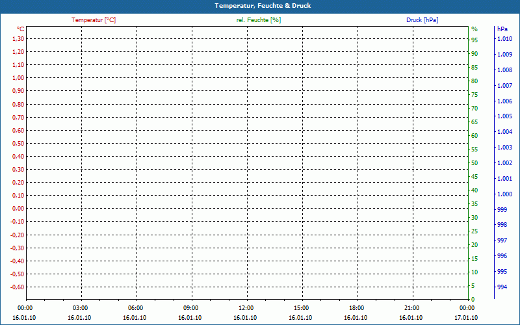This screenshot has width=520, height=325.
Task: Click the '°C' unit label on the axis
Action: tap(21, 29)
